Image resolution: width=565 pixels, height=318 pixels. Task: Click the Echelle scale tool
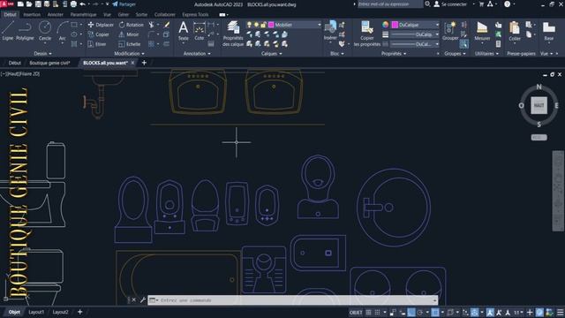(x=130, y=44)
